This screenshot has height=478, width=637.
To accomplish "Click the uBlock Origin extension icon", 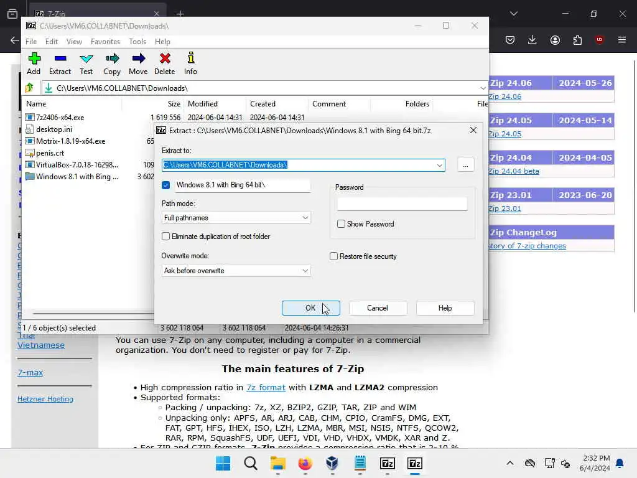I will click(x=599, y=39).
